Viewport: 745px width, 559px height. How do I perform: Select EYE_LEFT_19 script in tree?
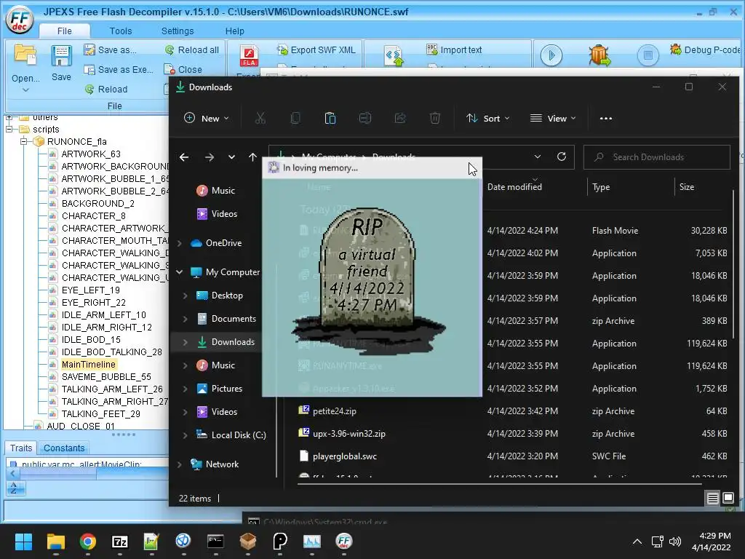click(90, 290)
